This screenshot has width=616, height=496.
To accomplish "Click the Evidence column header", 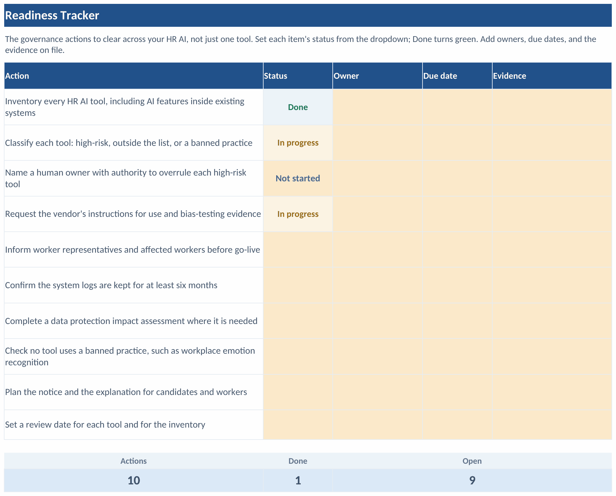I will tap(552, 76).
